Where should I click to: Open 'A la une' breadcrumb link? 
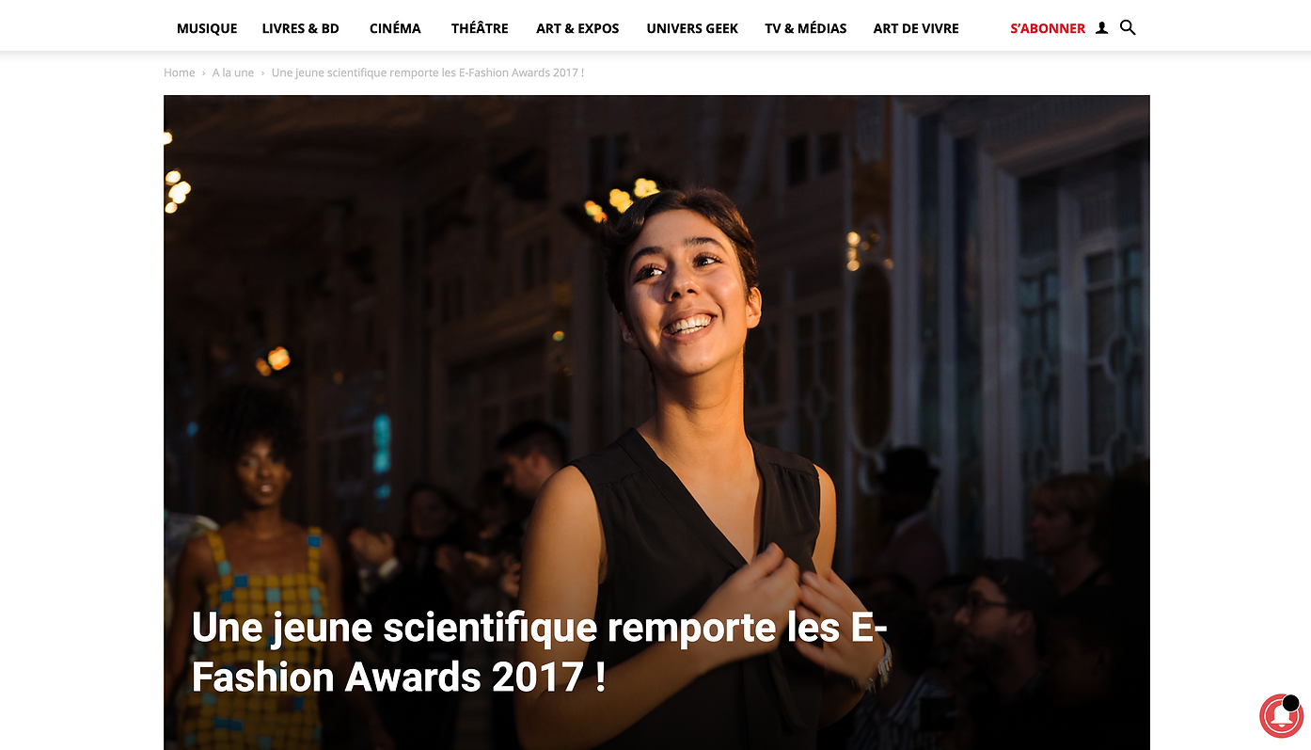[233, 72]
